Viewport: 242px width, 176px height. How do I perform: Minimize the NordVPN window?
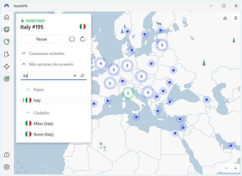pyautogui.click(x=211, y=6)
